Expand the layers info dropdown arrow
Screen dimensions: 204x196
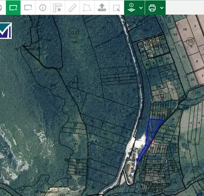point(141,8)
